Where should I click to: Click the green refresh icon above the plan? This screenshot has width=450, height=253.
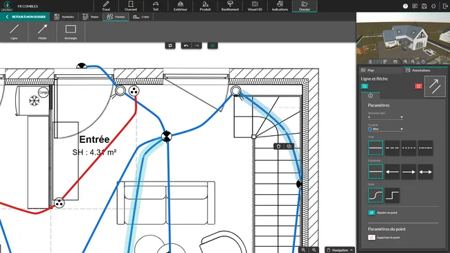[x=213, y=46]
